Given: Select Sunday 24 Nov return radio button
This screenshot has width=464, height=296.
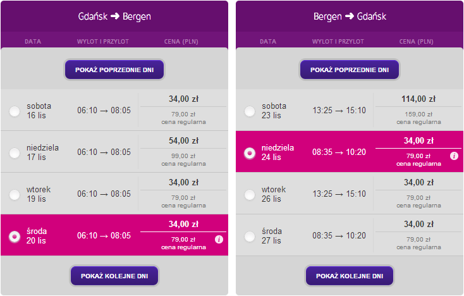Looking at the screenshot, I should [250, 152].
